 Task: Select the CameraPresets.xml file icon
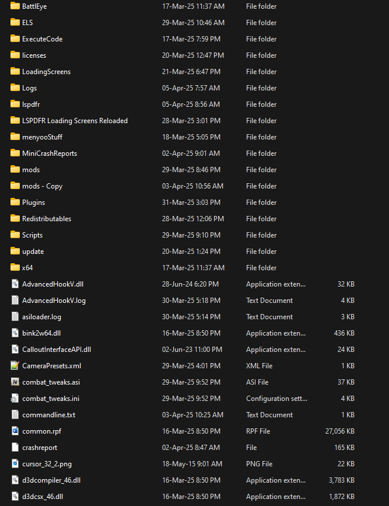coord(15,365)
